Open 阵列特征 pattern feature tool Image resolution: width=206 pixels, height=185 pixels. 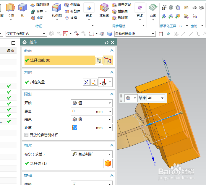tap(40, 5)
